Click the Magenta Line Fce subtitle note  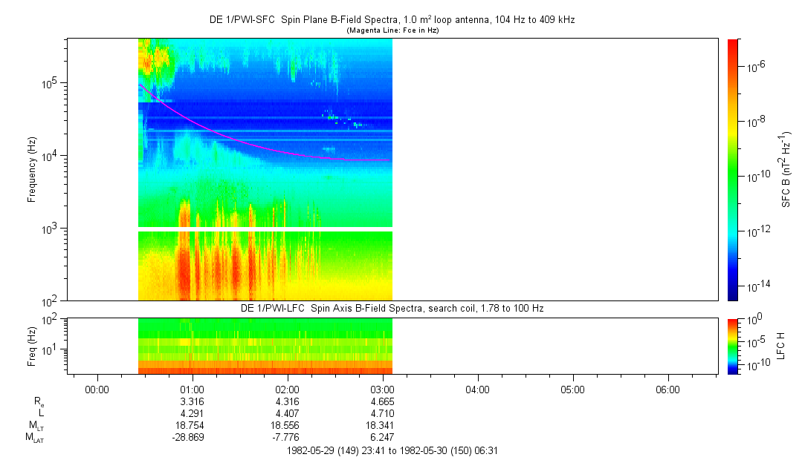point(392,30)
